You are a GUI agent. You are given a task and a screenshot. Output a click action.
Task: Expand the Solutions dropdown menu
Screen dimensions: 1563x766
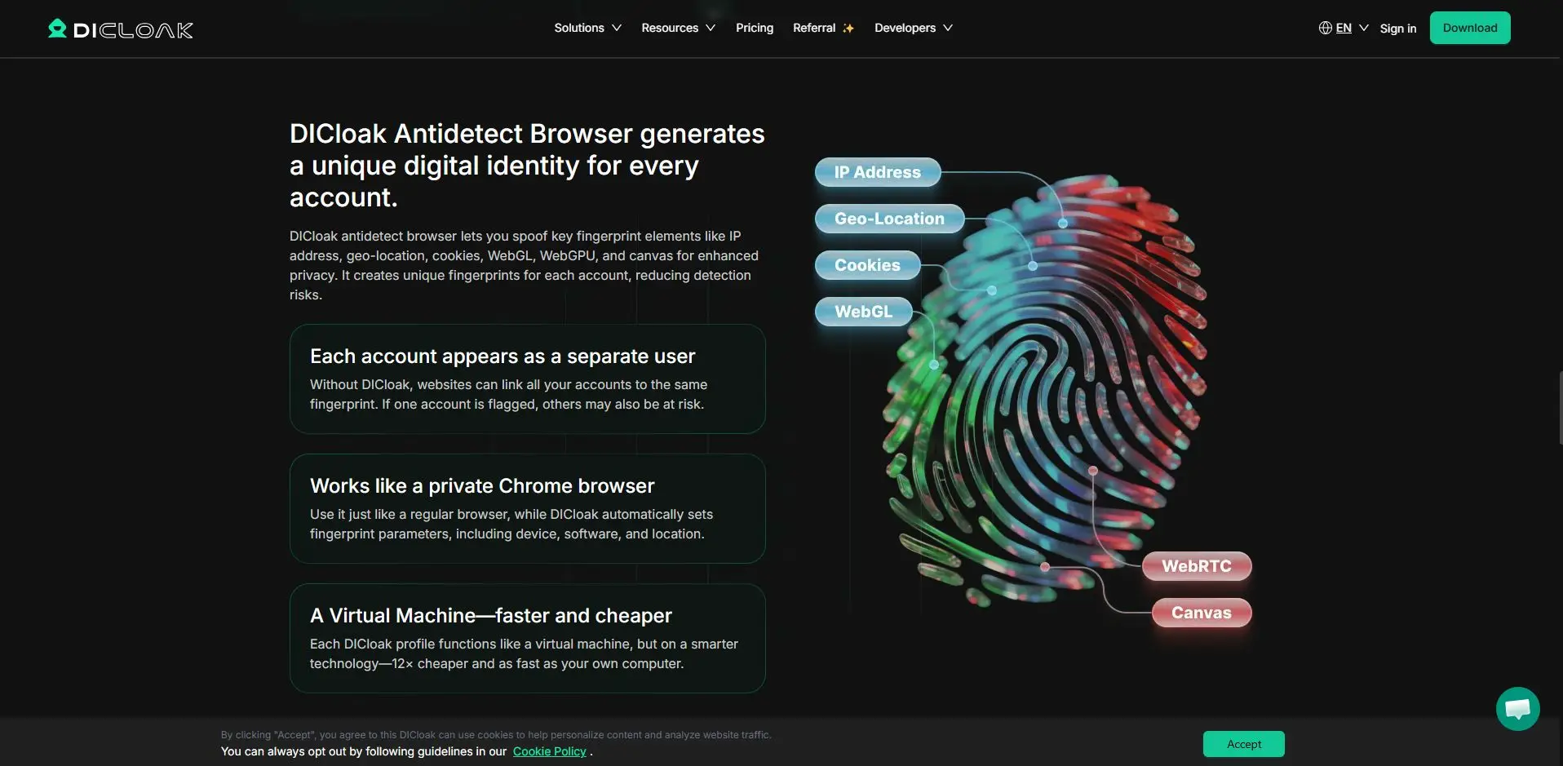(587, 28)
